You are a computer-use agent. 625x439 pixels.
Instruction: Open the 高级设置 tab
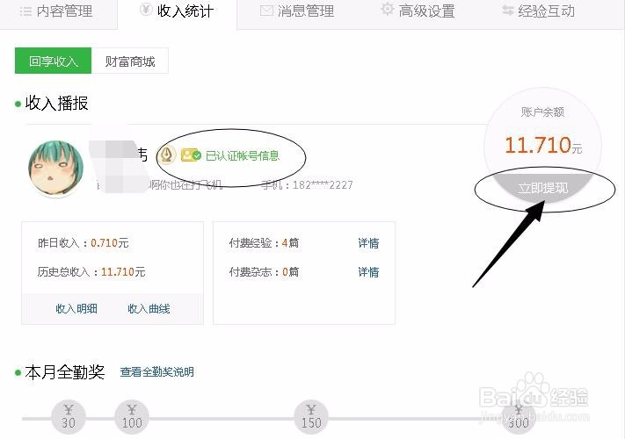click(418, 11)
